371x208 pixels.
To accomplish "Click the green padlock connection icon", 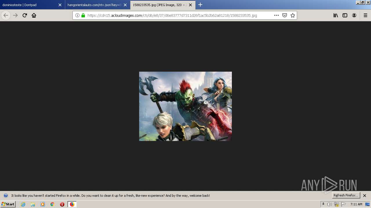I will coord(83,15).
